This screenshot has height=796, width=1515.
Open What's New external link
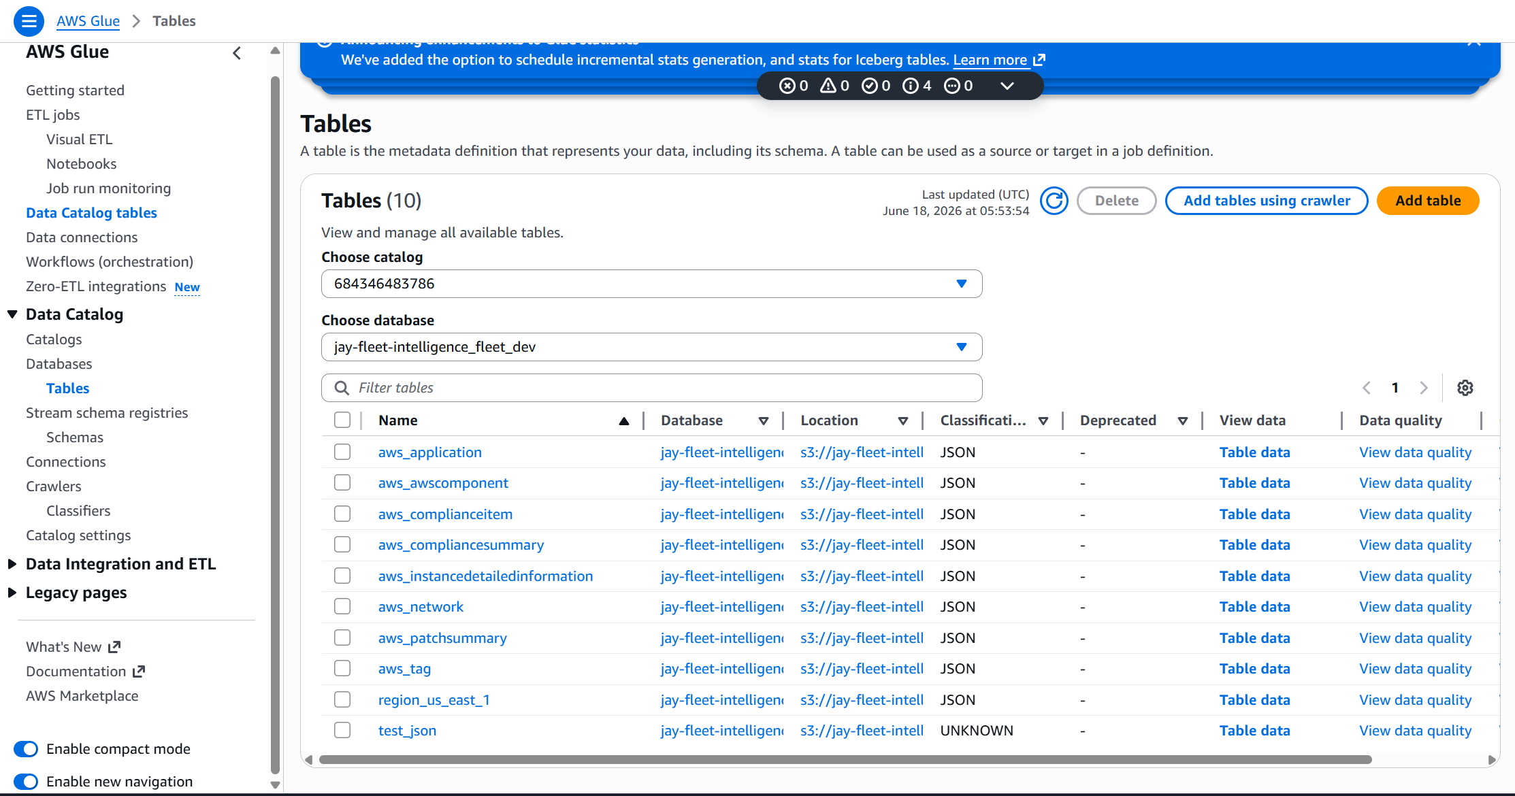coord(73,647)
